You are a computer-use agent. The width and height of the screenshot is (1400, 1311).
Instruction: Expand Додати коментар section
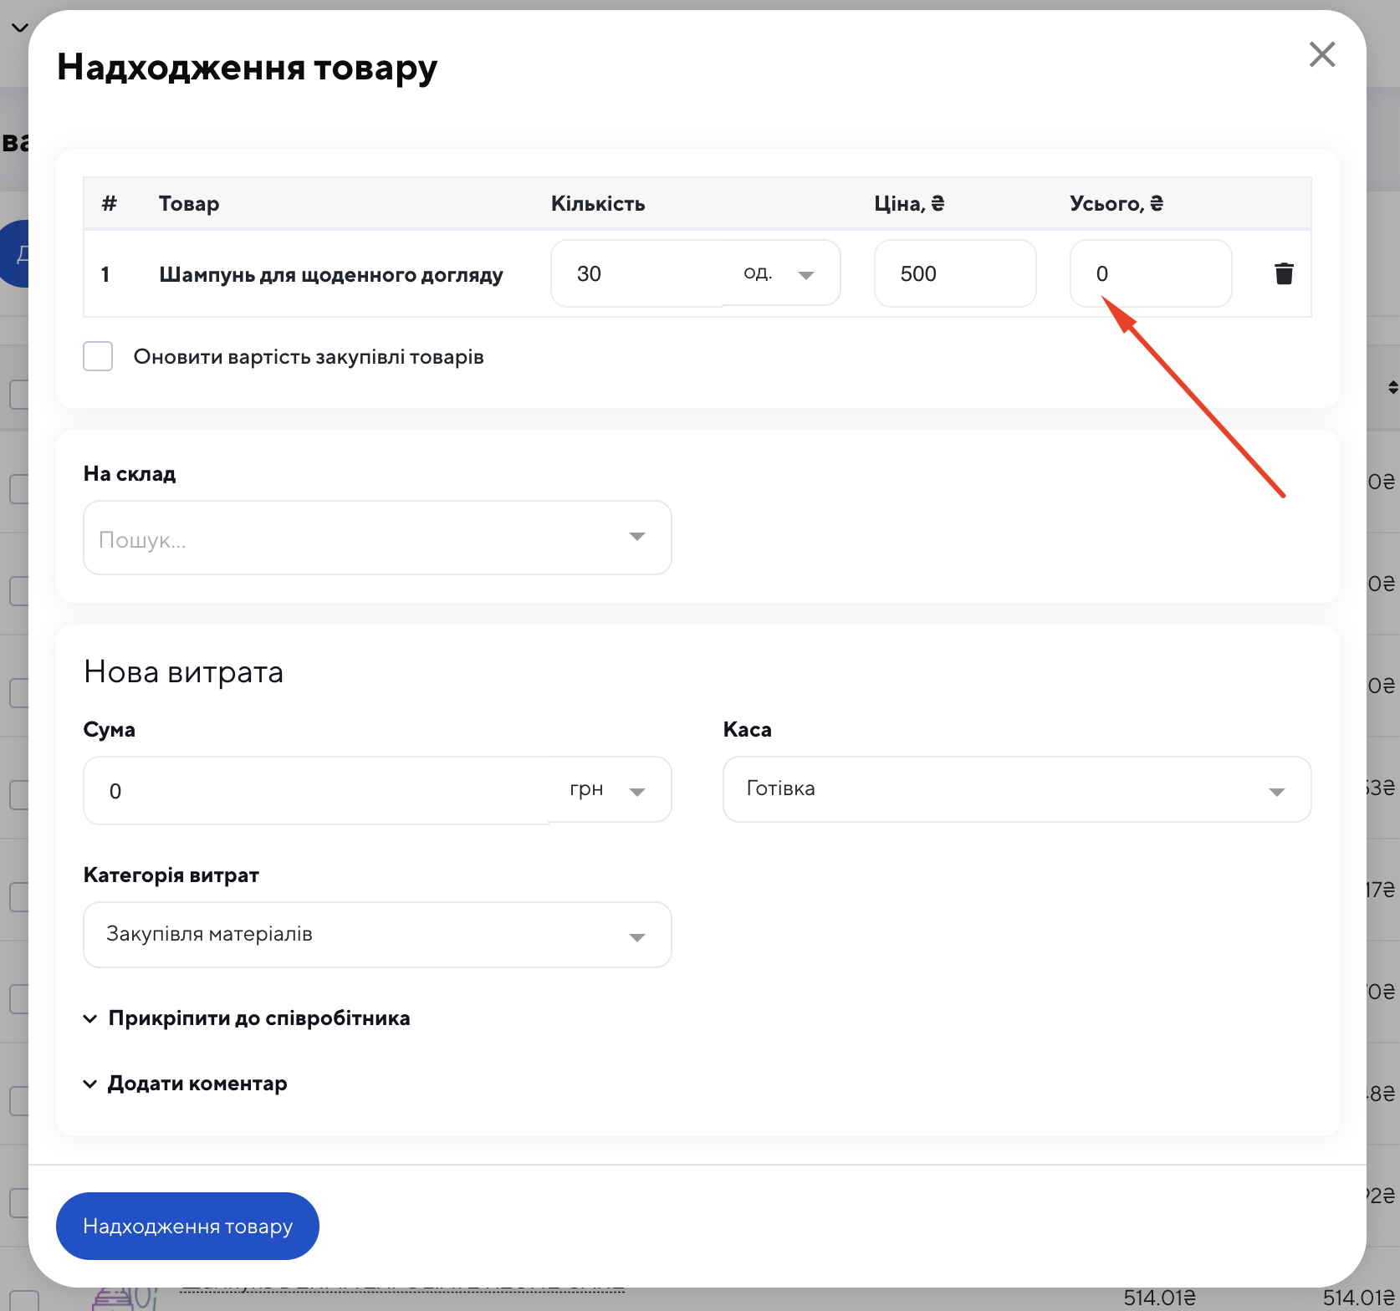tap(186, 1084)
